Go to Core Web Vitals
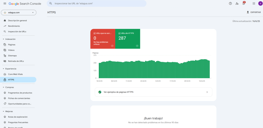The image size is (263, 128). click(15, 74)
